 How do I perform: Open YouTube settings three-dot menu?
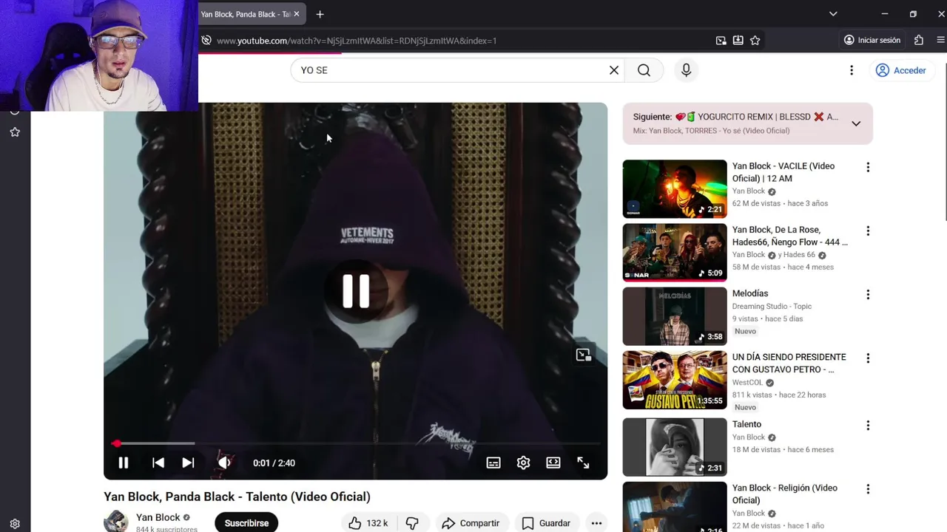(x=852, y=70)
